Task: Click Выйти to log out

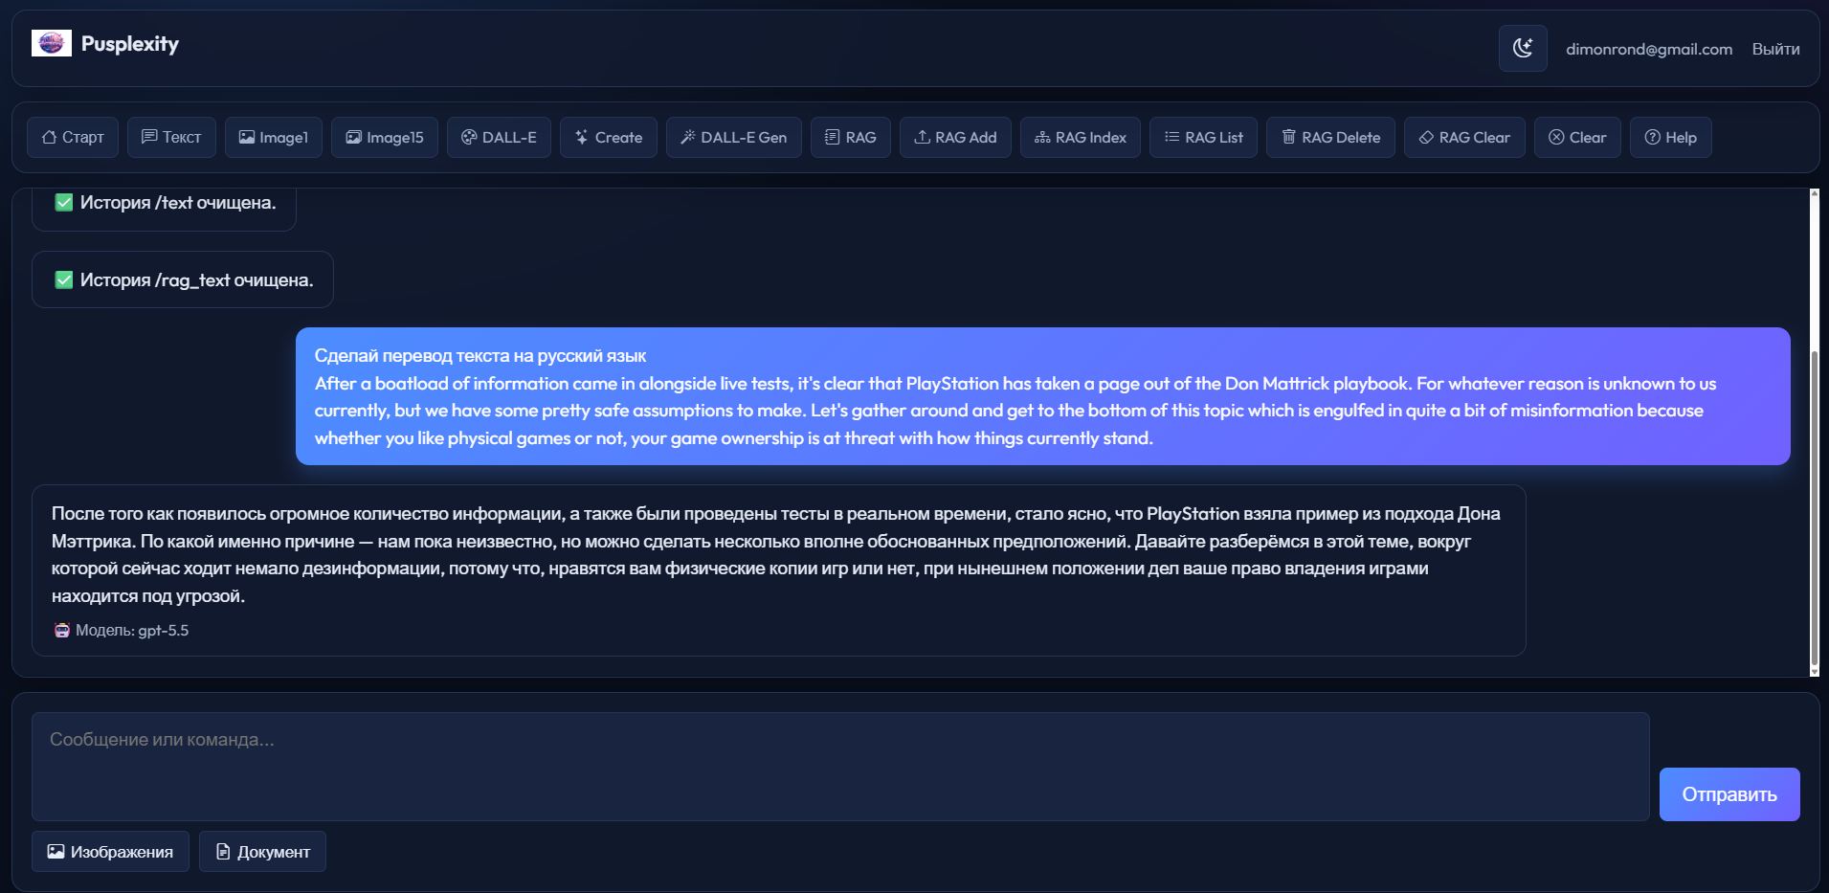Action: 1775,48
